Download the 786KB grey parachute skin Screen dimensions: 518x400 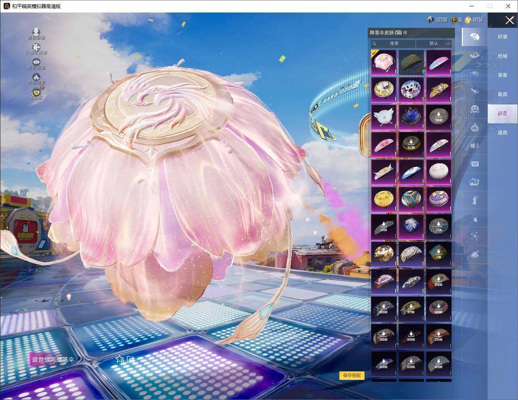click(438, 117)
